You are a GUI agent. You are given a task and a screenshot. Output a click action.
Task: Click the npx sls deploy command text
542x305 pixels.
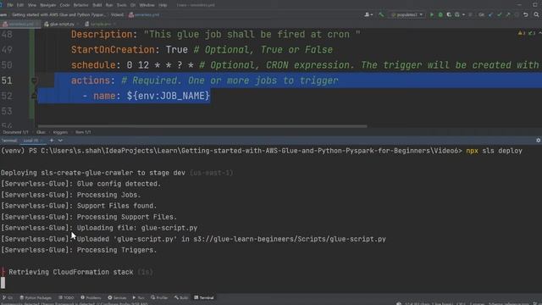[494, 151]
